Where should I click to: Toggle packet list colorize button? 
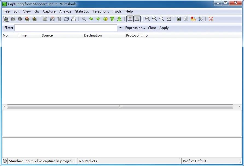point(130,19)
